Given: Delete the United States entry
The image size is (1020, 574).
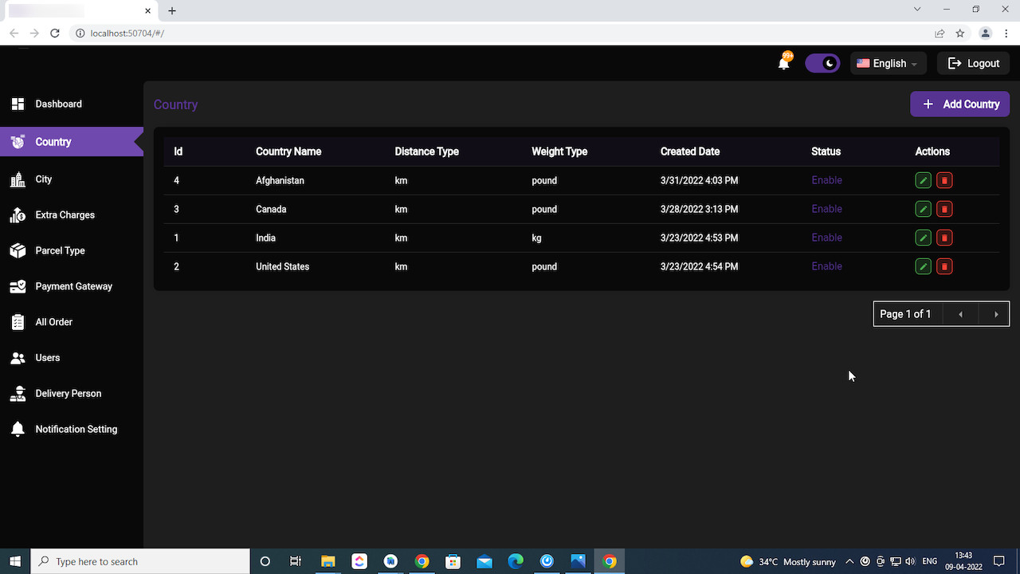Looking at the screenshot, I should (944, 266).
